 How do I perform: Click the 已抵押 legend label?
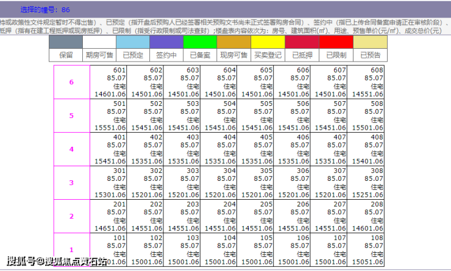pyautogui.click(x=302, y=55)
